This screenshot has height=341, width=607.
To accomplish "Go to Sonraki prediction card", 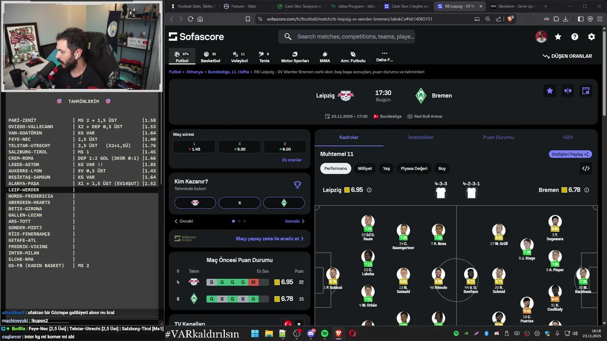I will [x=295, y=221].
